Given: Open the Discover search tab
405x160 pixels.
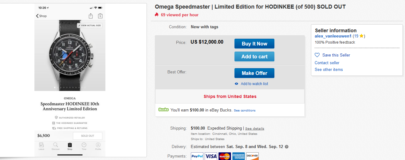Looking at the screenshot, I should [56, 146].
